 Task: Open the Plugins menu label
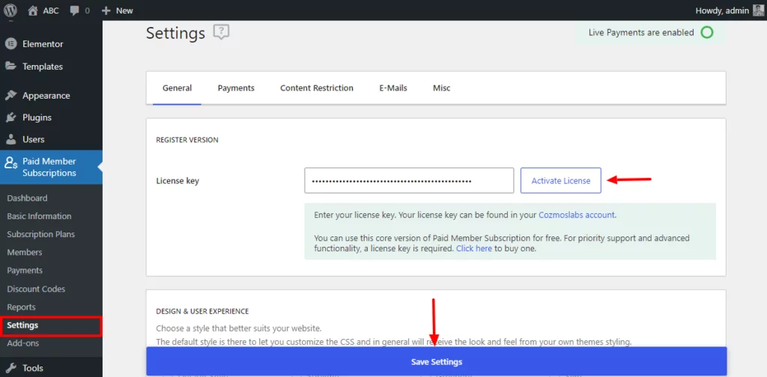[37, 117]
